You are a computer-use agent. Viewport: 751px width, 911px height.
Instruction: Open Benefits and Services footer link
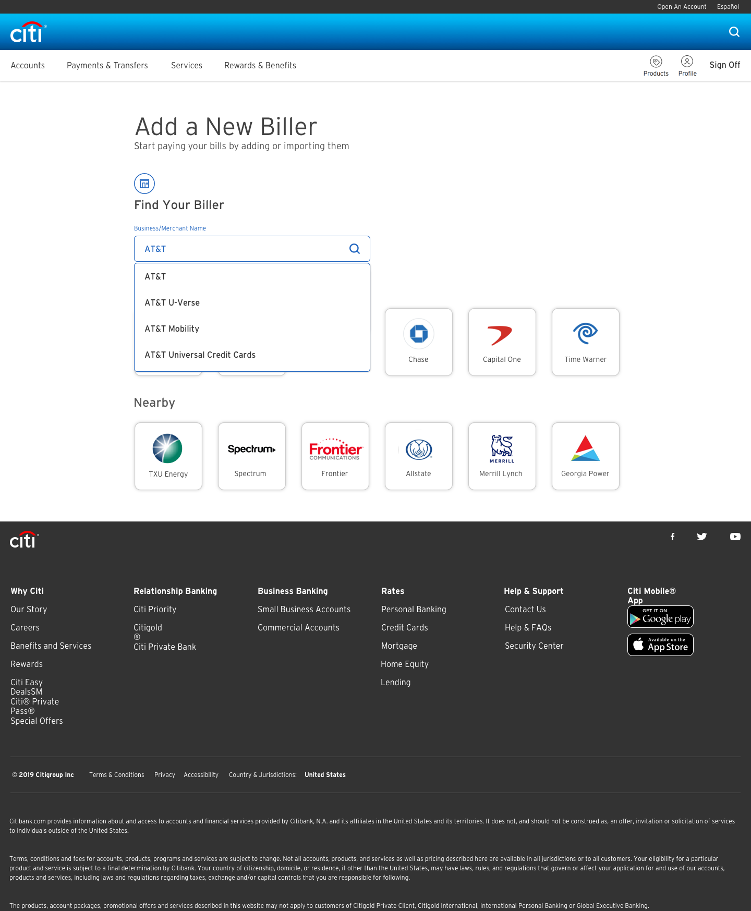click(x=51, y=646)
